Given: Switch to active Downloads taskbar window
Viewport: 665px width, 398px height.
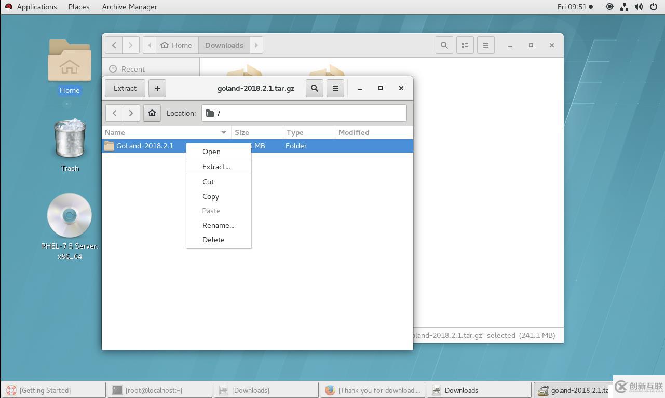Looking at the screenshot, I should 479,390.
